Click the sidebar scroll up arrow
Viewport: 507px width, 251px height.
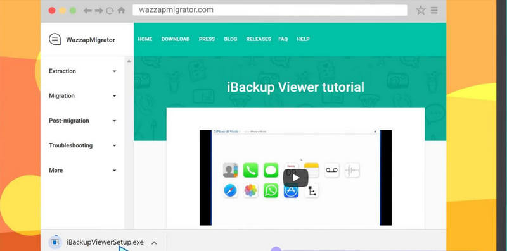click(x=129, y=61)
